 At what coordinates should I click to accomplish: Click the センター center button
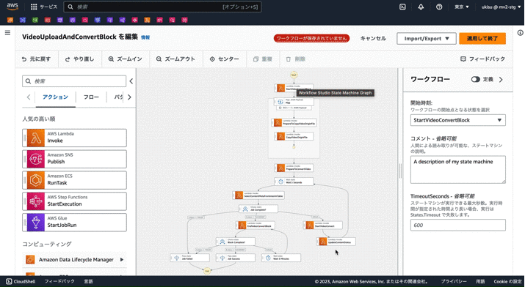(225, 59)
